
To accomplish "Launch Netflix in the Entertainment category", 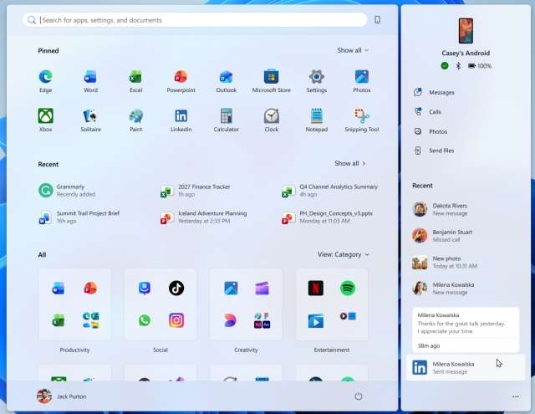I will (x=316, y=288).
